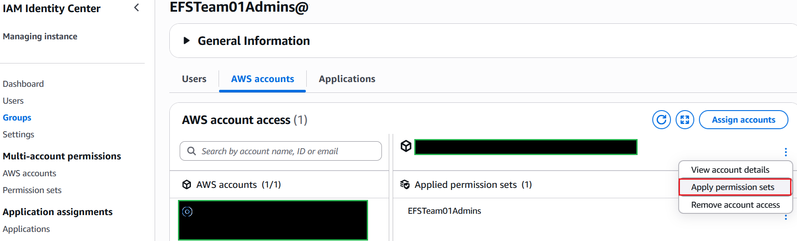
Task: Open the account three-dot actions menu
Action: click(x=786, y=152)
